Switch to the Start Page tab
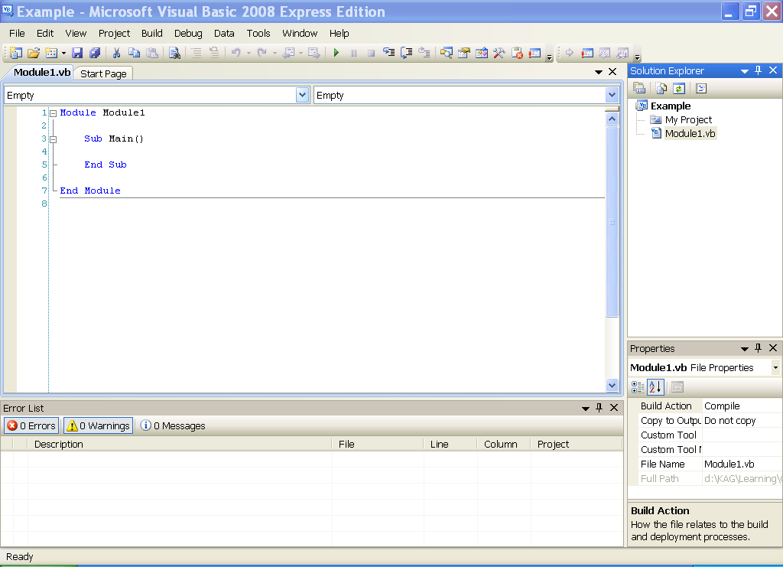 click(103, 73)
